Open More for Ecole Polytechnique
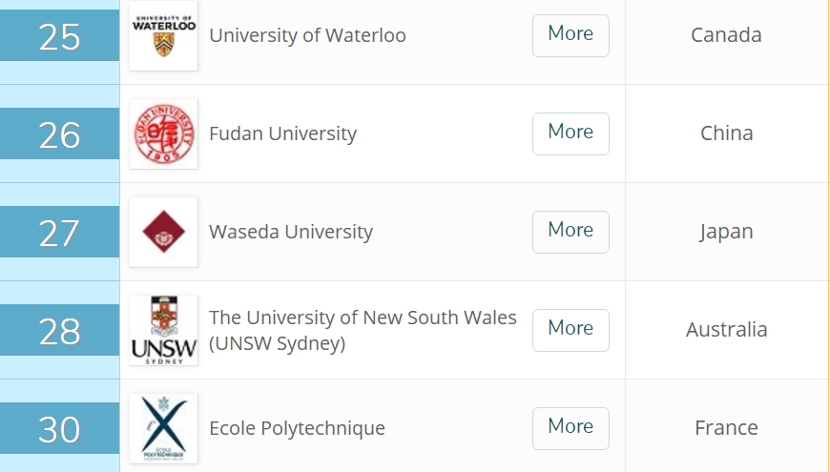Screen dimensions: 830x472 click(x=571, y=428)
